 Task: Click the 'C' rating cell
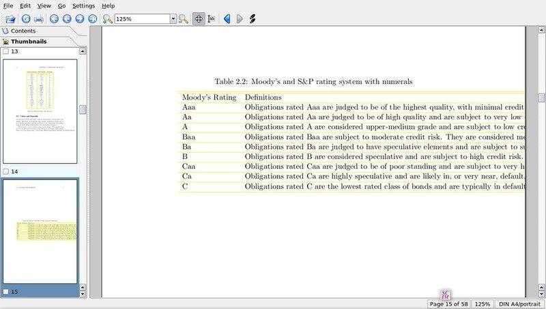[184, 186]
